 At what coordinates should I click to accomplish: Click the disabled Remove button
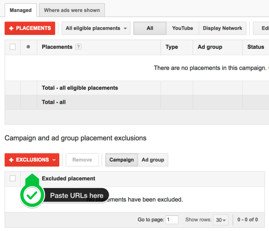pyautogui.click(x=82, y=160)
